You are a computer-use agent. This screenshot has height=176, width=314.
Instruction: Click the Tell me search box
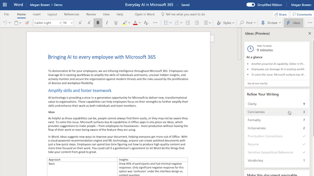tap(183, 14)
